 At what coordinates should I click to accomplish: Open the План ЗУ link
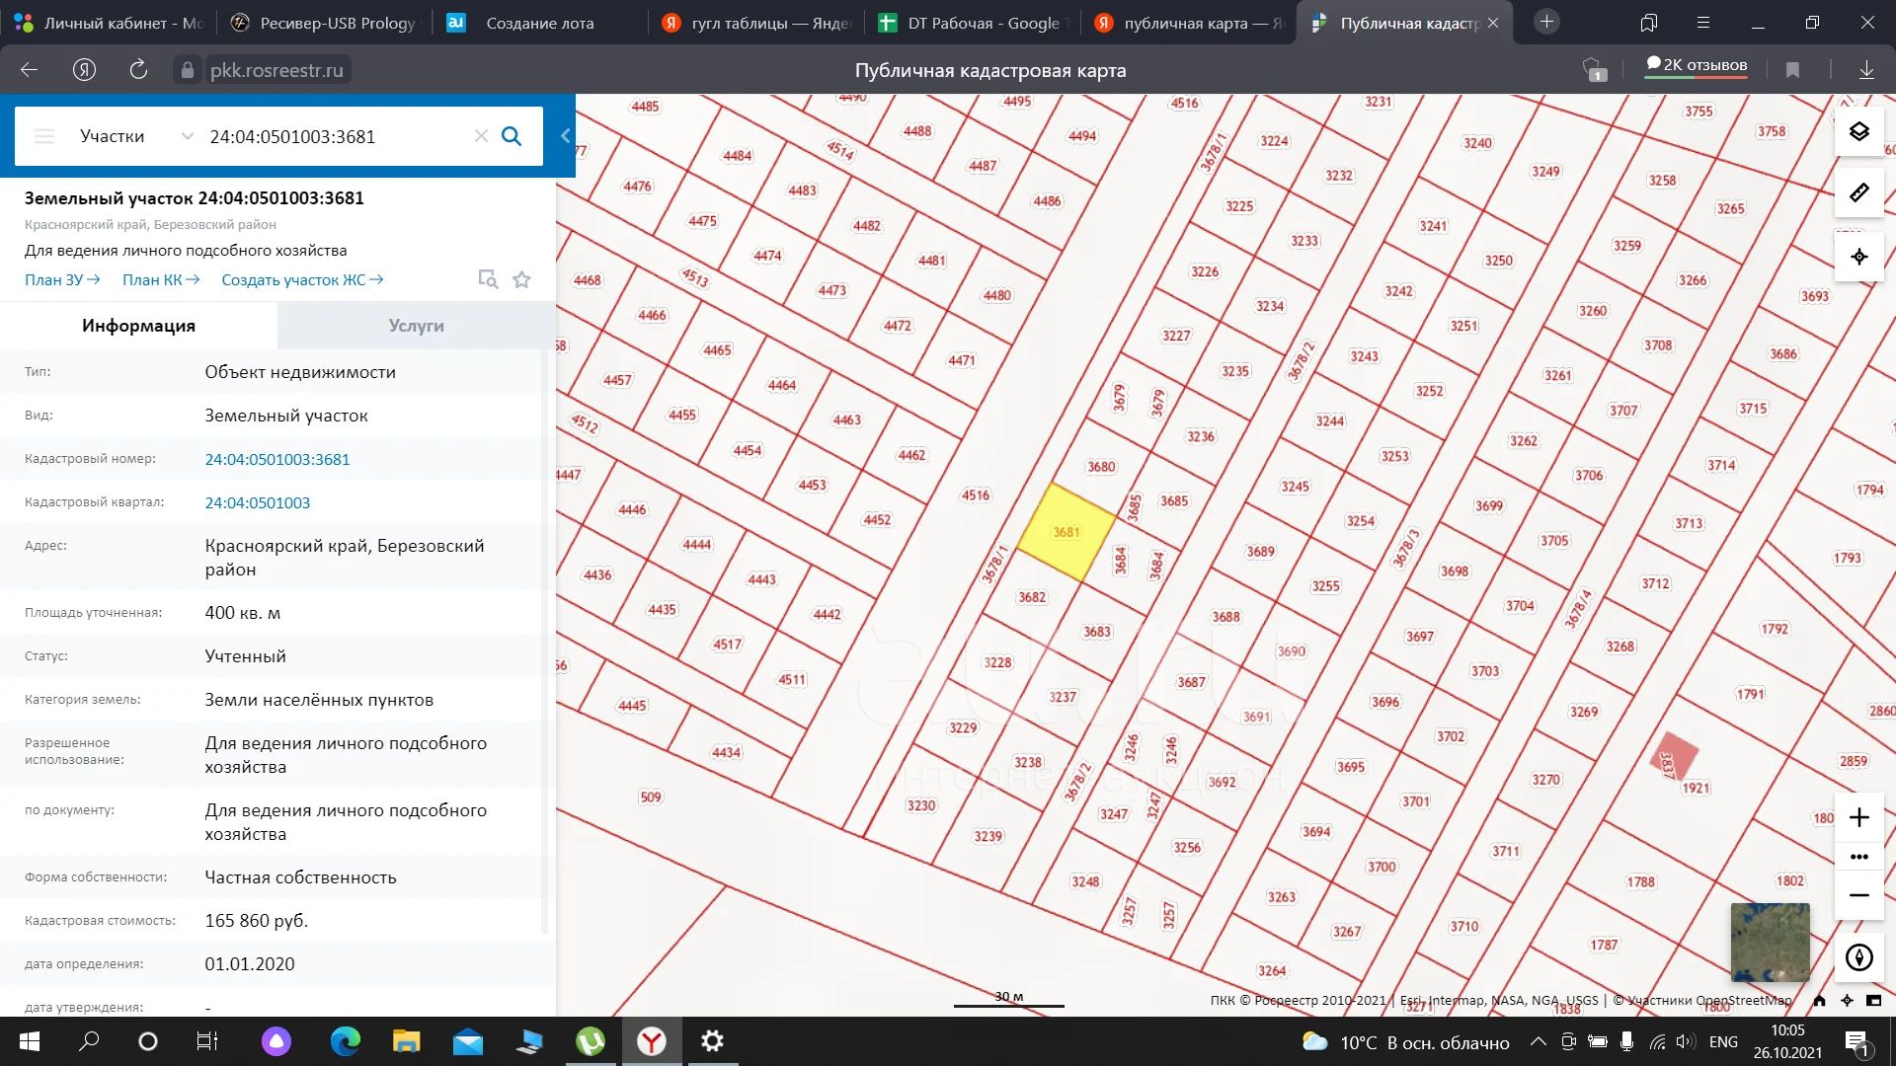62,280
